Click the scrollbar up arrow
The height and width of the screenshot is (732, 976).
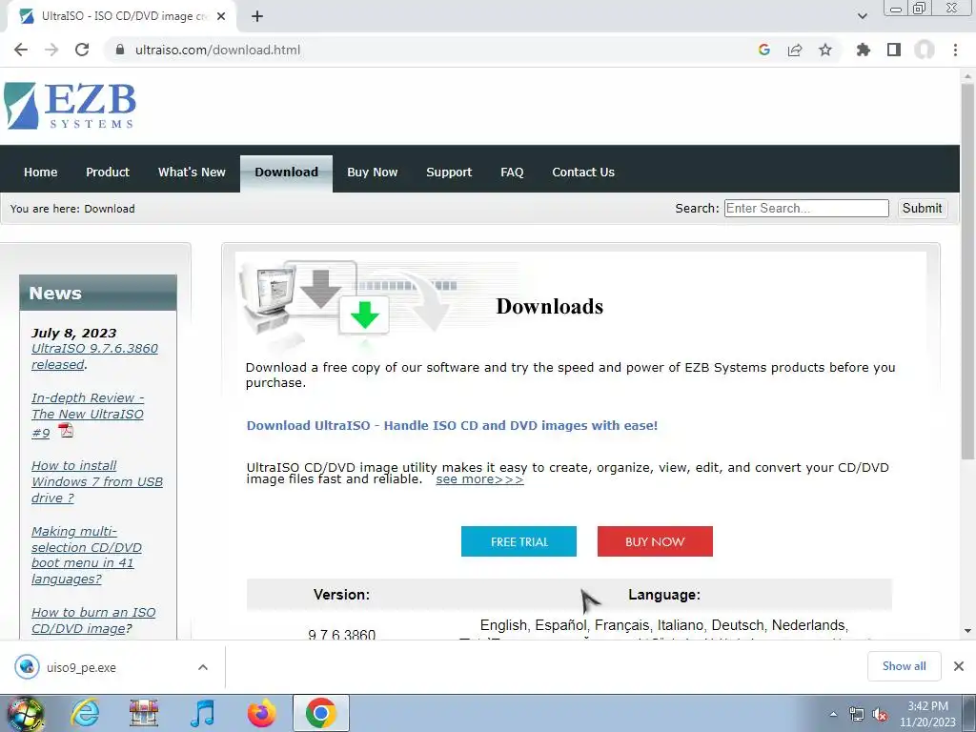[967, 74]
